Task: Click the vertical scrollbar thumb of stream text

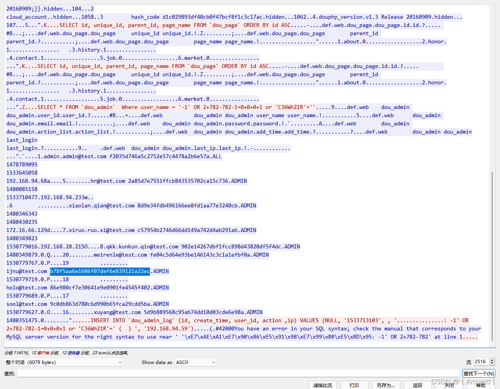Action: click(493, 256)
